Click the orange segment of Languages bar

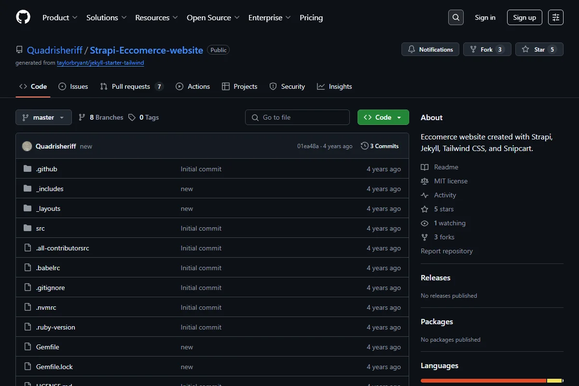(x=483, y=381)
